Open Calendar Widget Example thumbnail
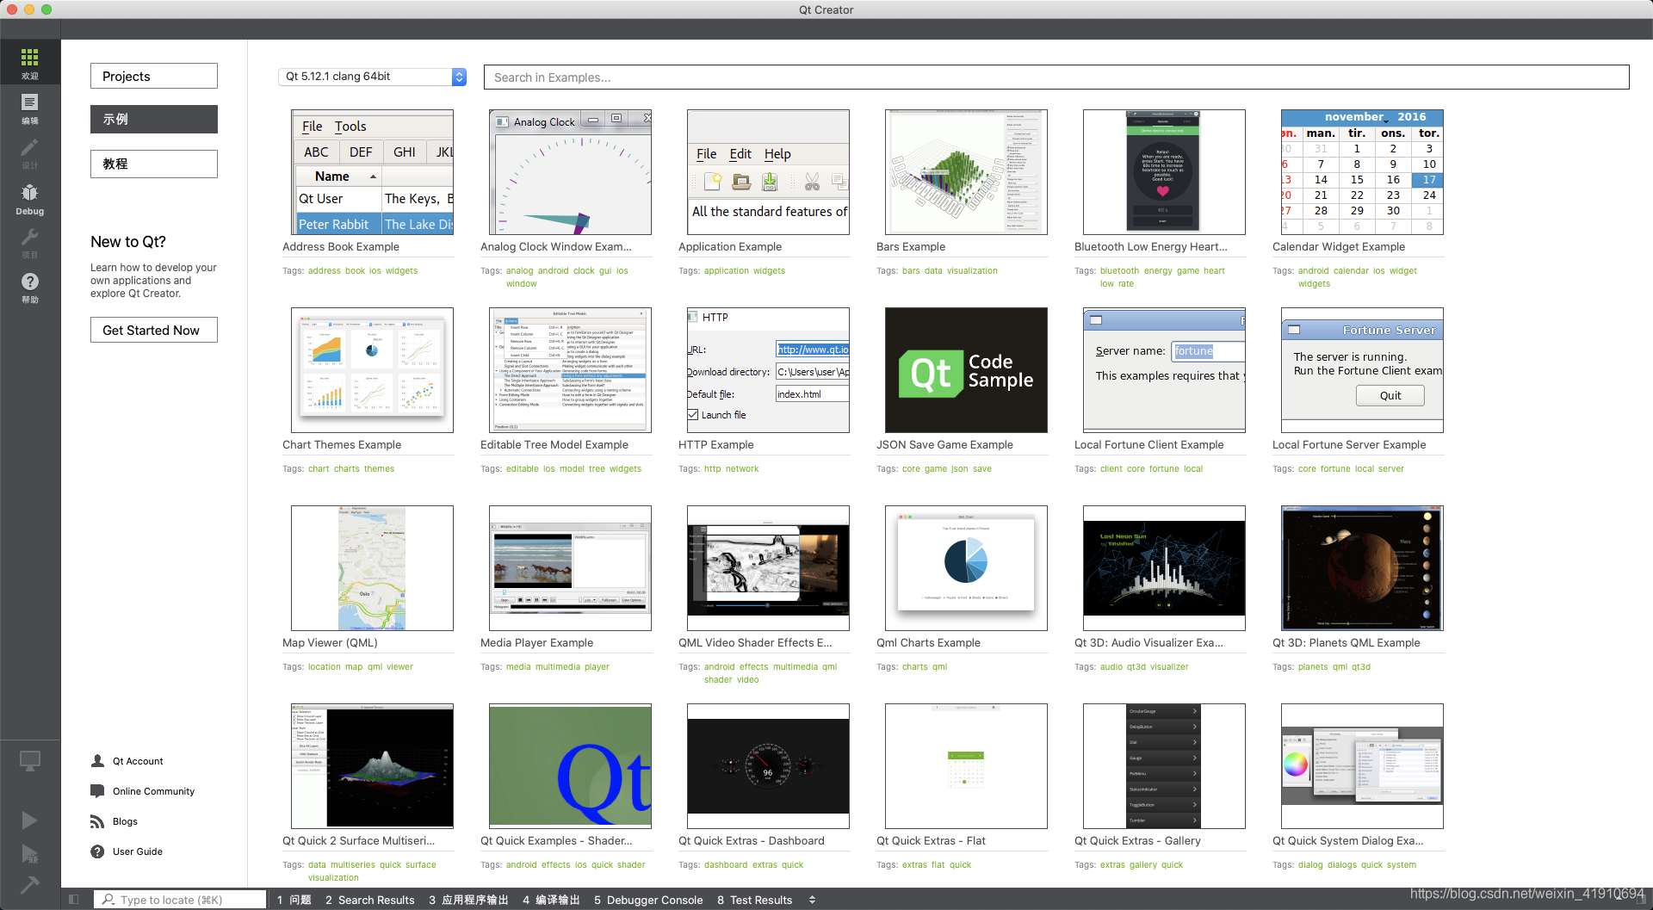This screenshot has width=1653, height=910. coord(1362,172)
